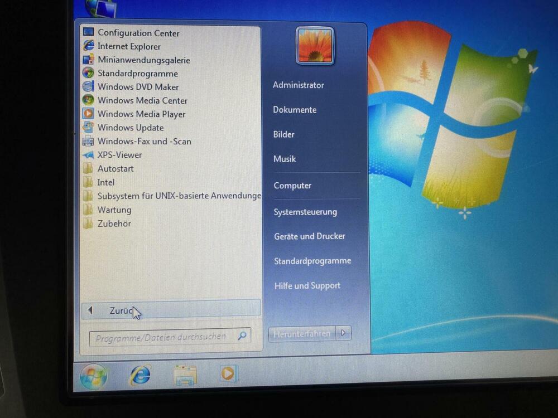Viewport: 558px width, 418px height.
Task: Click Herunterfahren to shut down
Action: tap(302, 334)
